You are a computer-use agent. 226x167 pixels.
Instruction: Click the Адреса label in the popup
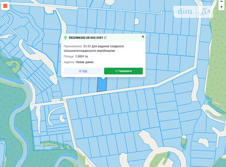69,62
